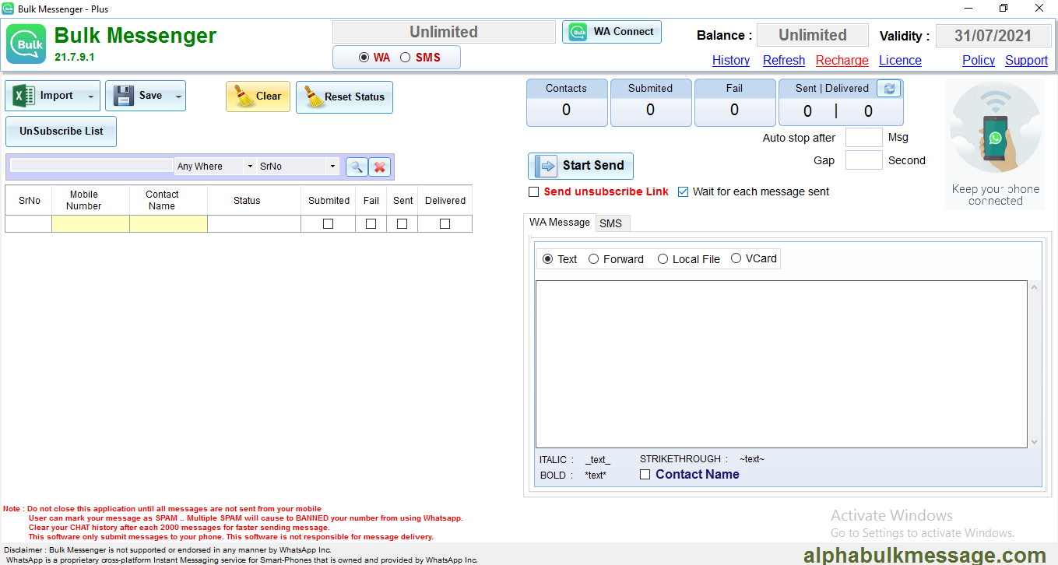Switch to the WA Message tab

(x=560, y=223)
